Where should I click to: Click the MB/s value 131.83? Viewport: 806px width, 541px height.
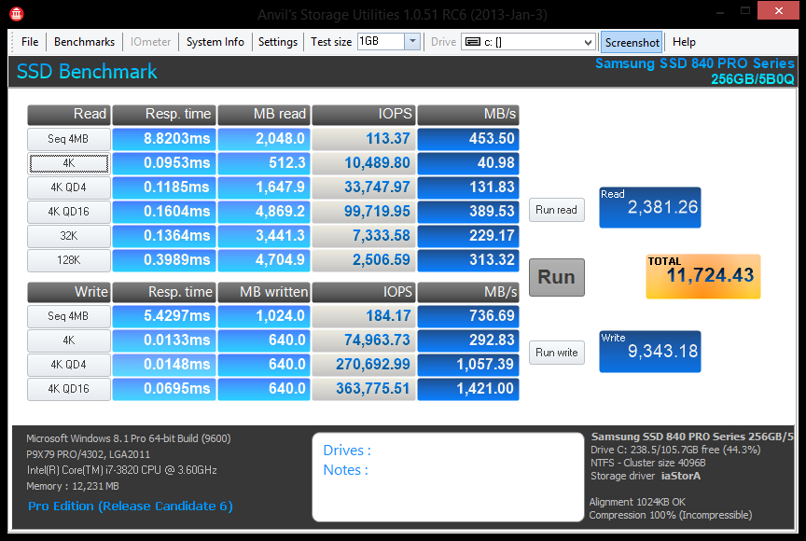coord(468,187)
